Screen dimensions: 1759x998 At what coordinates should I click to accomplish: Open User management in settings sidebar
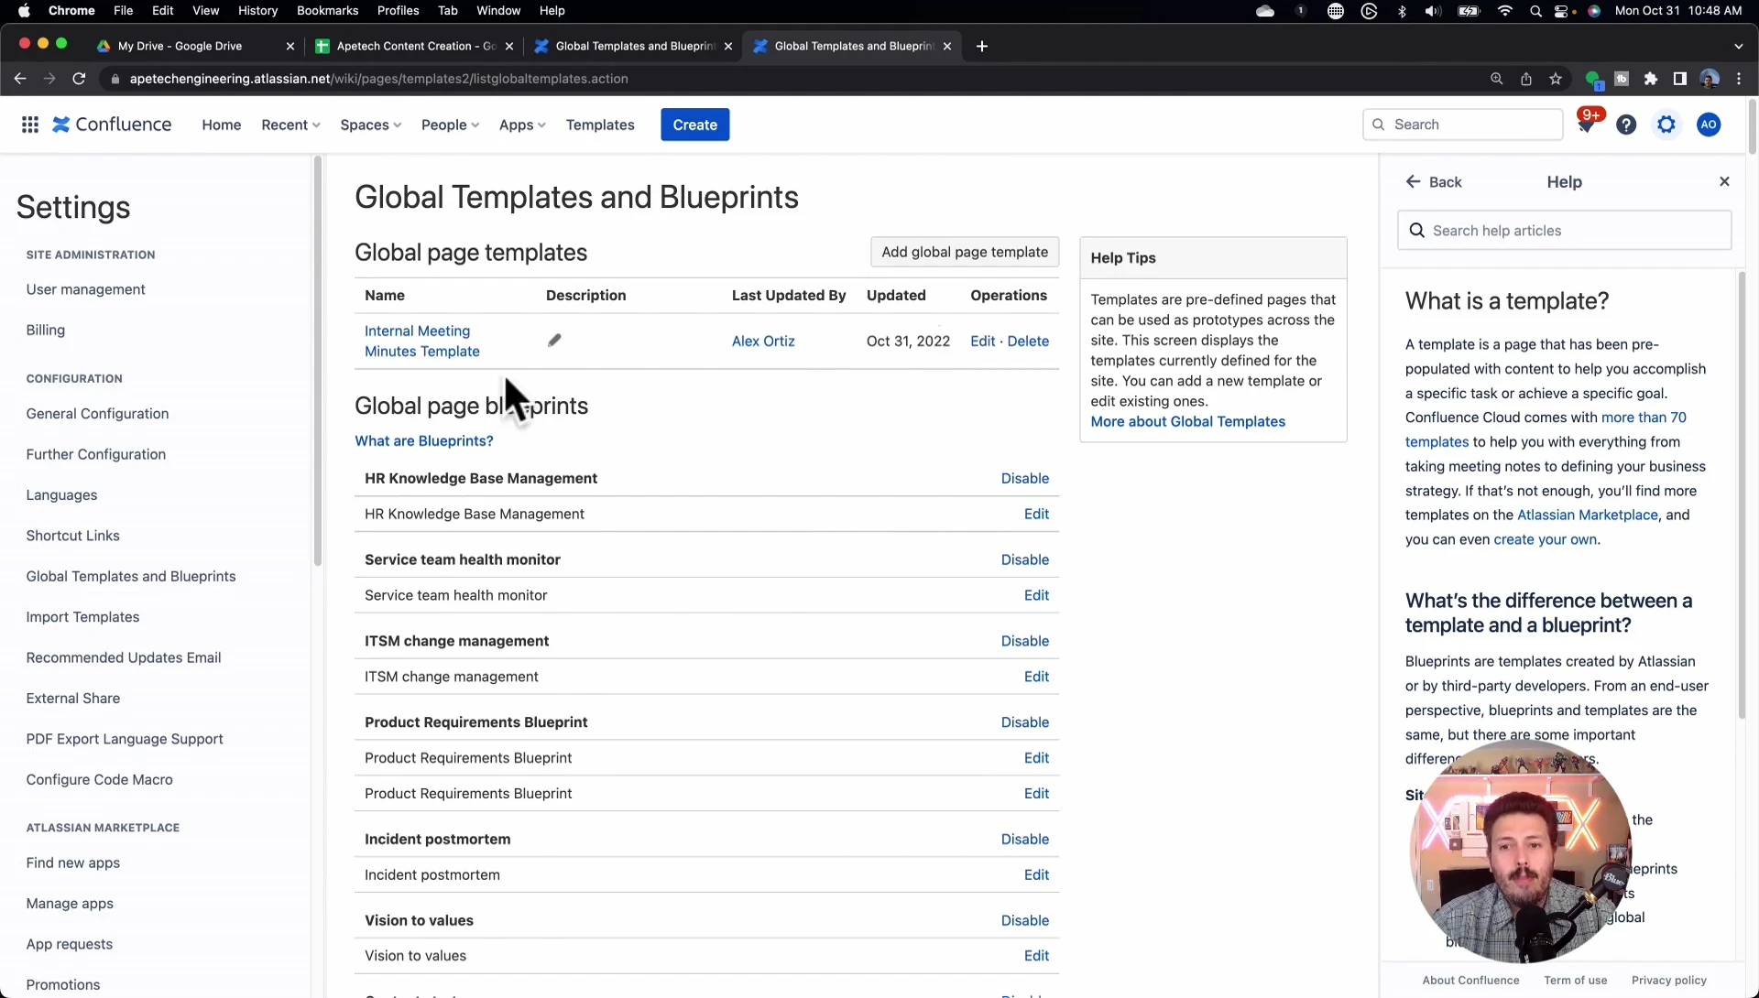point(86,289)
